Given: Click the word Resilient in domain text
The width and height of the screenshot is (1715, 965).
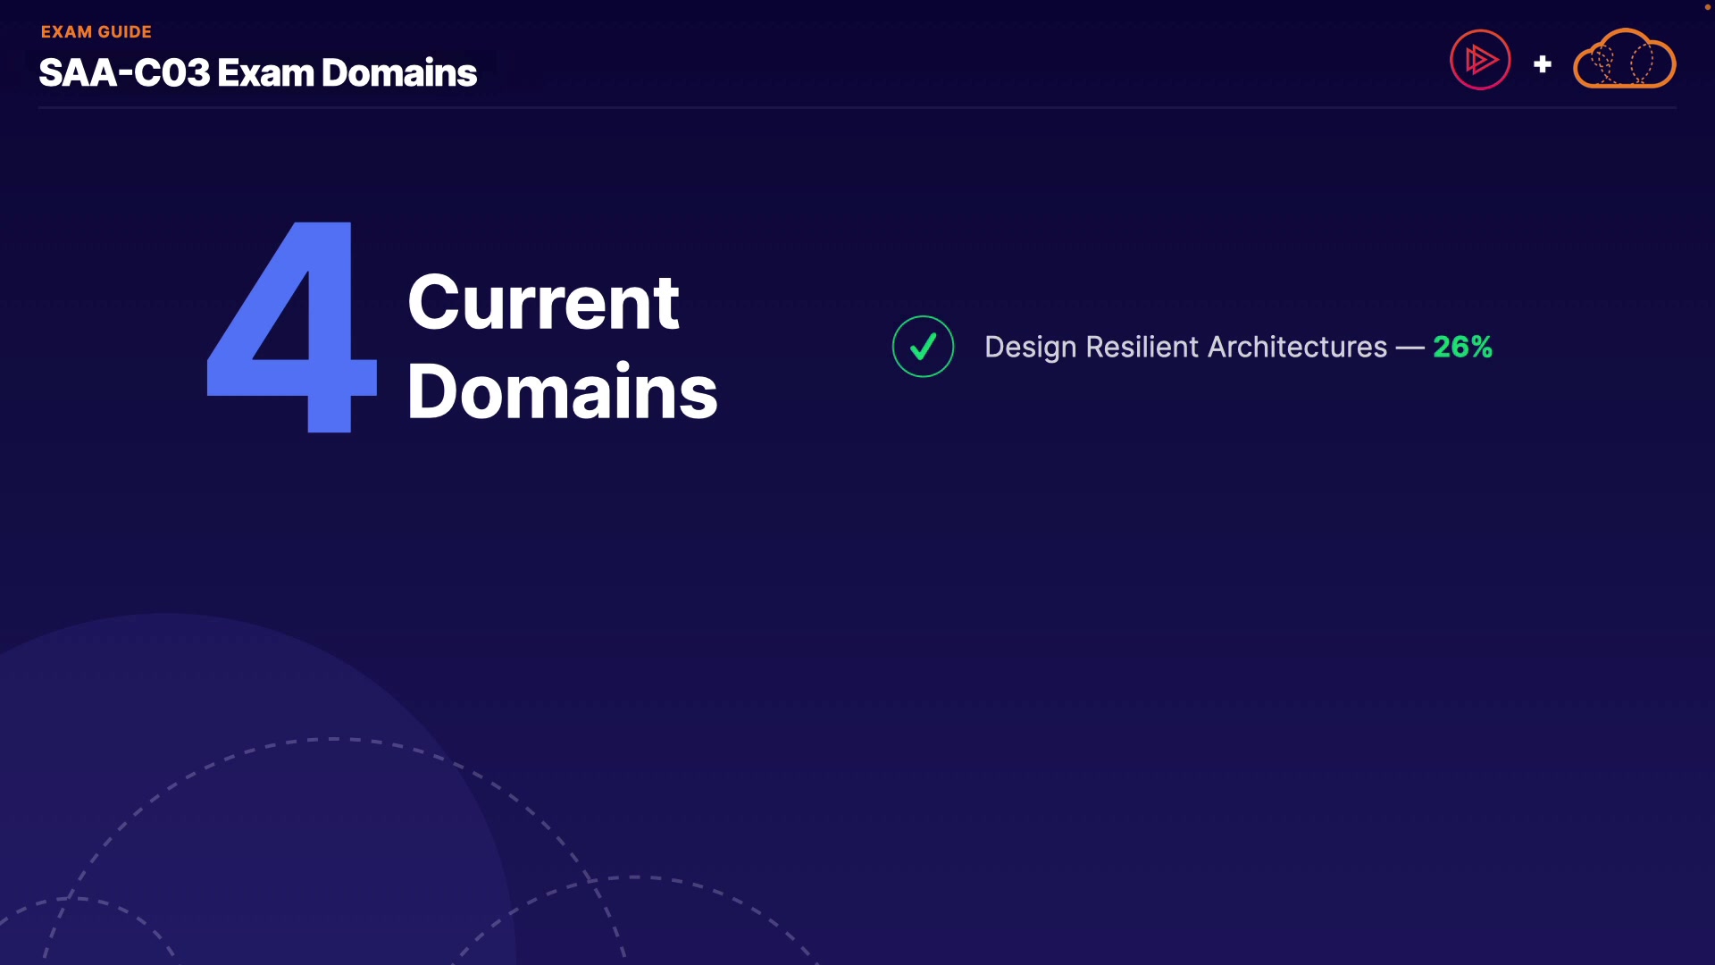Looking at the screenshot, I should [x=1142, y=347].
